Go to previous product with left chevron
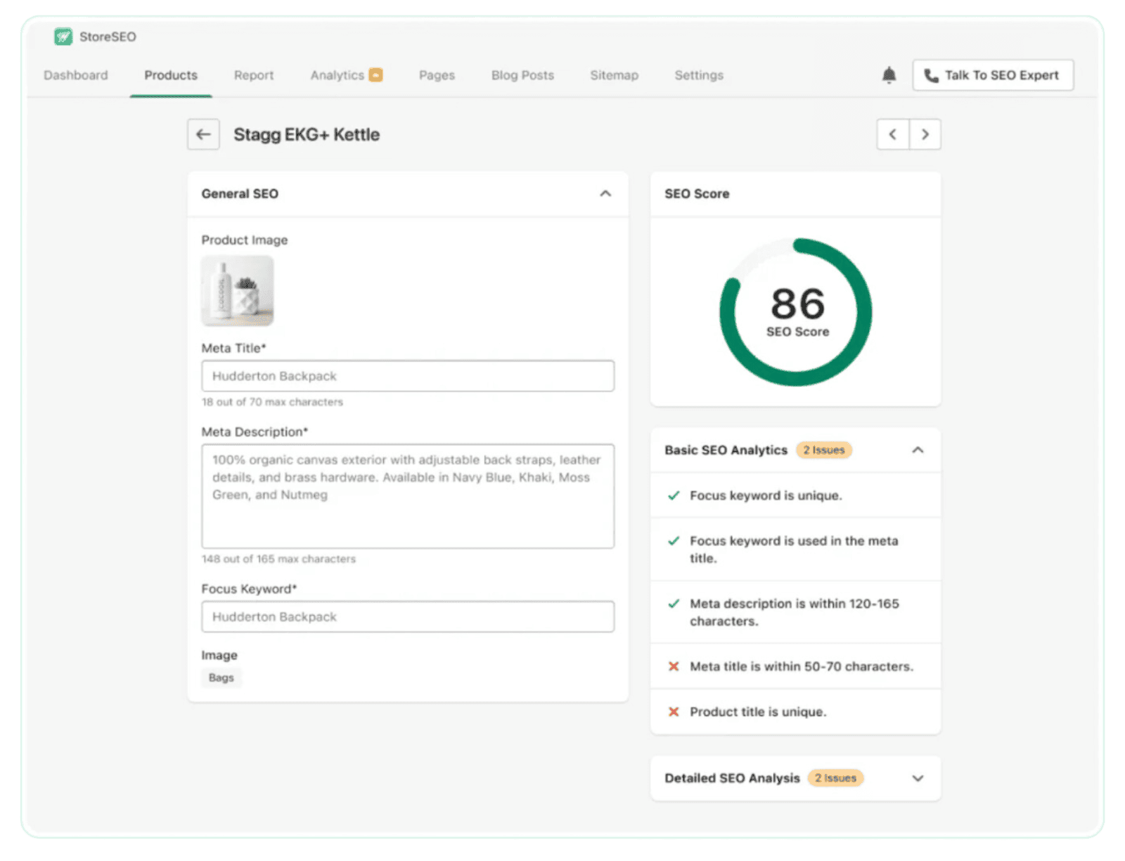 tap(893, 134)
